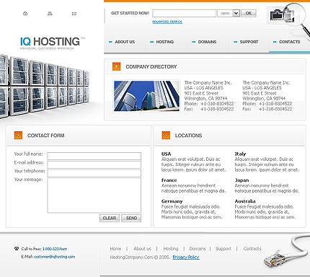This screenshot has height=277, width=310.
Task: Open the sitemap icon at top
Action: pos(50,14)
